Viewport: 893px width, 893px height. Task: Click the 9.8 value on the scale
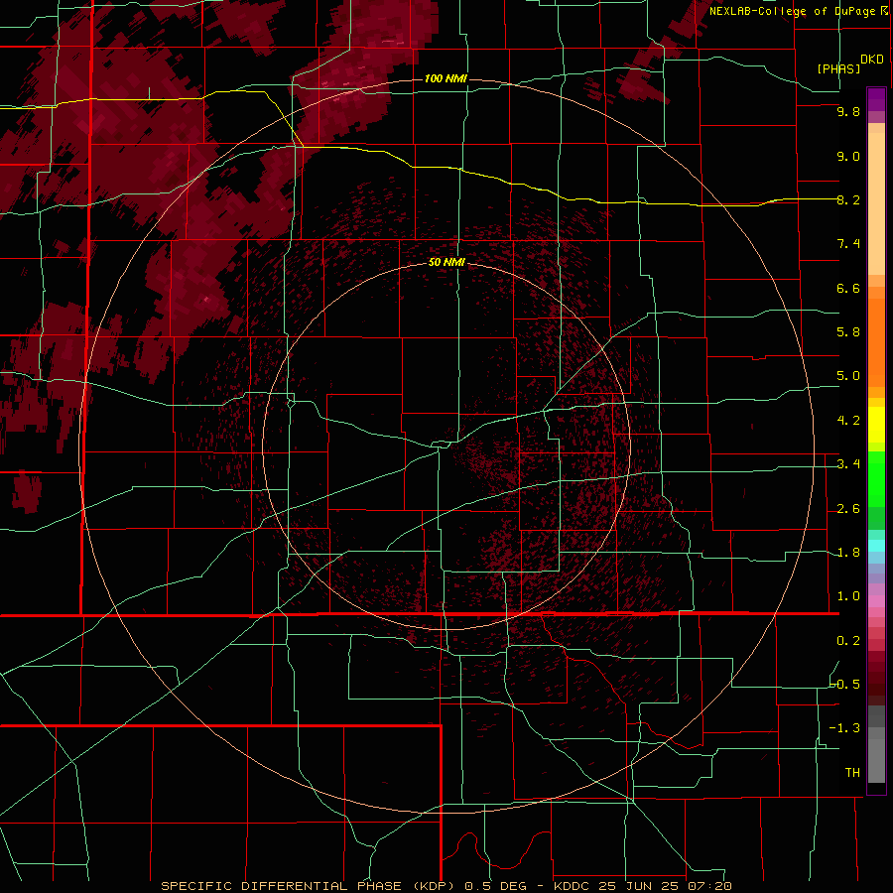(x=848, y=112)
